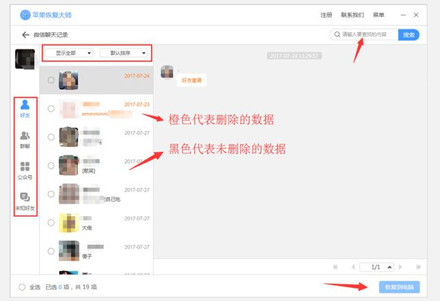
Task: Close the 苹果恢复大师 window
Action: (x=416, y=15)
